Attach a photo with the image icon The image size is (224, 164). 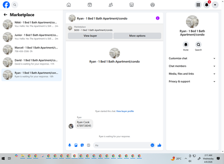pyautogui.click(x=76, y=145)
